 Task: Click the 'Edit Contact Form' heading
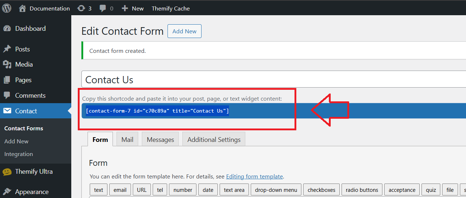123,31
